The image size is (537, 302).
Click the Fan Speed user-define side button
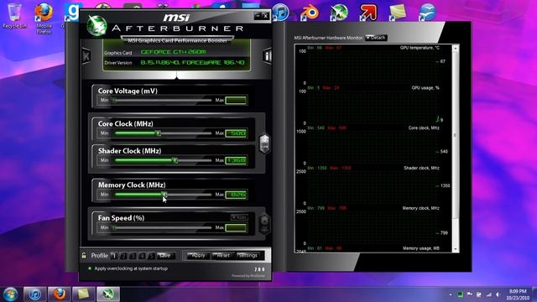point(264,224)
